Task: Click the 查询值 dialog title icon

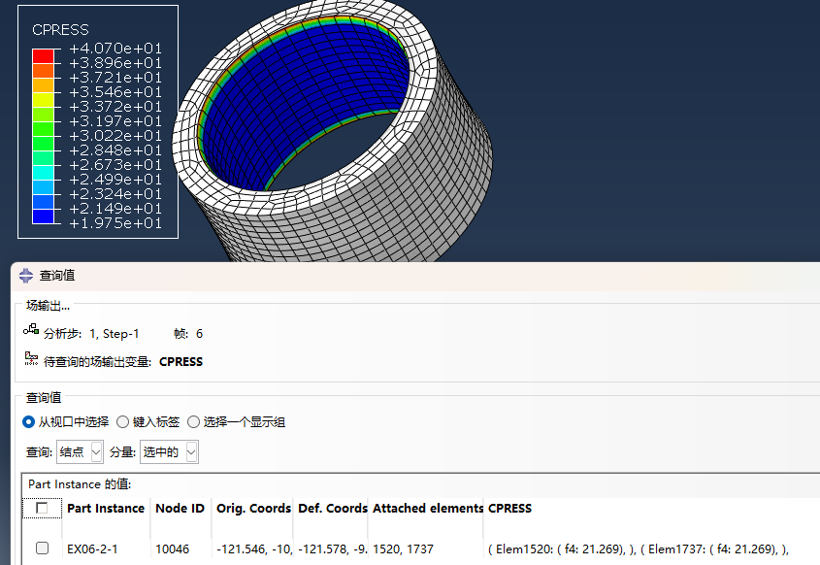Action: click(x=26, y=276)
